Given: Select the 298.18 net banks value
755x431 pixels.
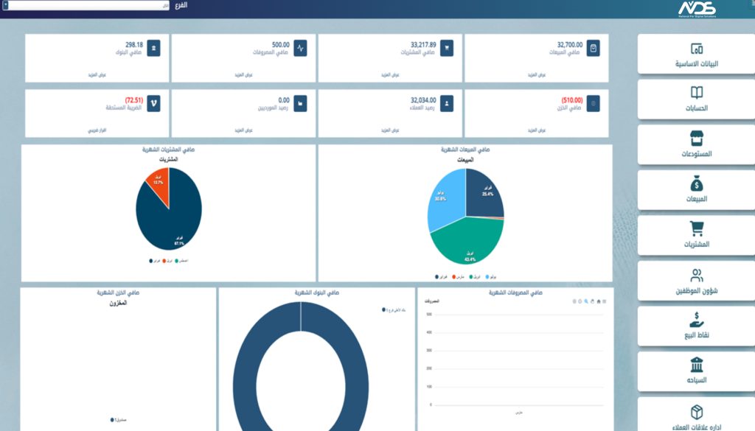Looking at the screenshot, I should 134,45.
